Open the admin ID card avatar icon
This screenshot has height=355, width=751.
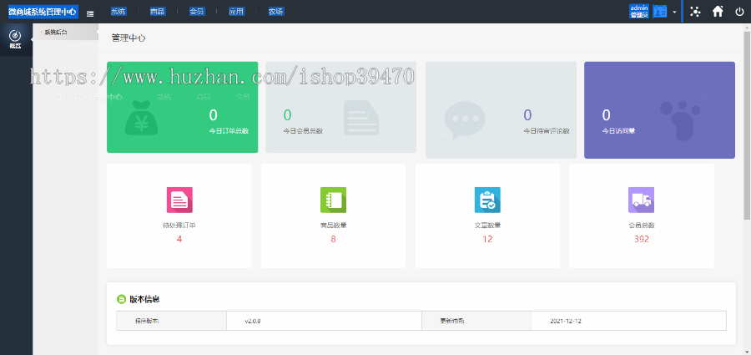point(659,12)
